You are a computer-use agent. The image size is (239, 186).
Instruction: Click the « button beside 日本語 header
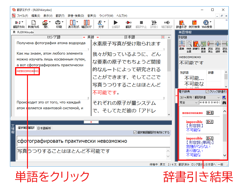163,37
